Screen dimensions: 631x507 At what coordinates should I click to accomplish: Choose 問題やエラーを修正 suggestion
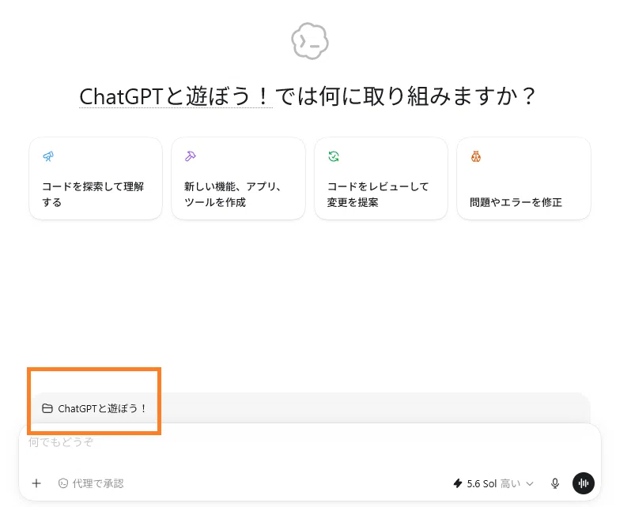pos(523,178)
